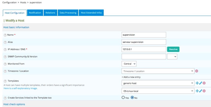211x107 pixels.
Task: Clear the Timezone / Location selection
Action: (196, 71)
